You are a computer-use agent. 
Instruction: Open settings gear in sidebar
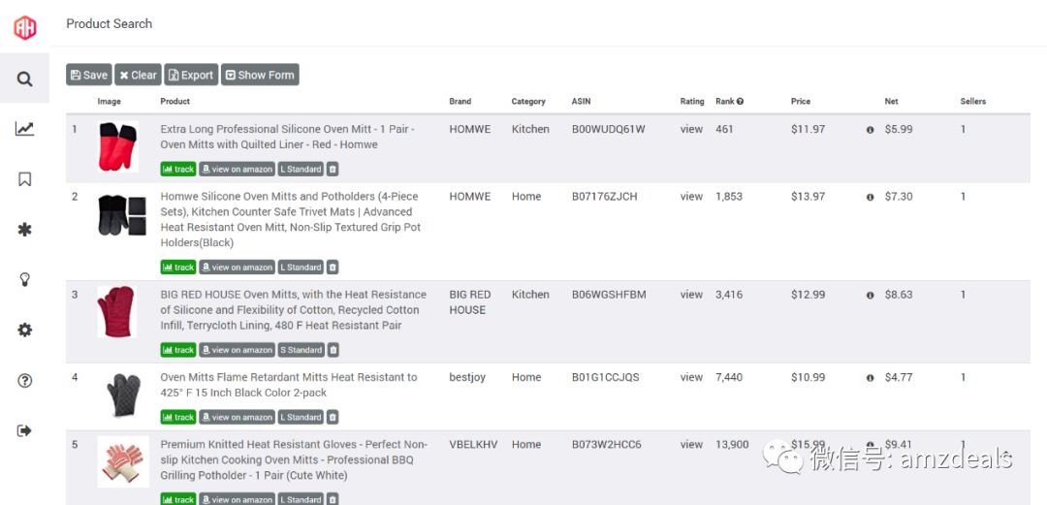click(x=24, y=330)
